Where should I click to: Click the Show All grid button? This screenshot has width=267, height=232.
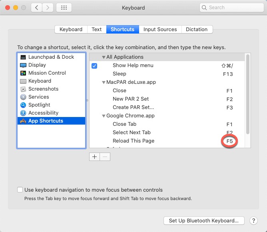pyautogui.click(x=64, y=8)
